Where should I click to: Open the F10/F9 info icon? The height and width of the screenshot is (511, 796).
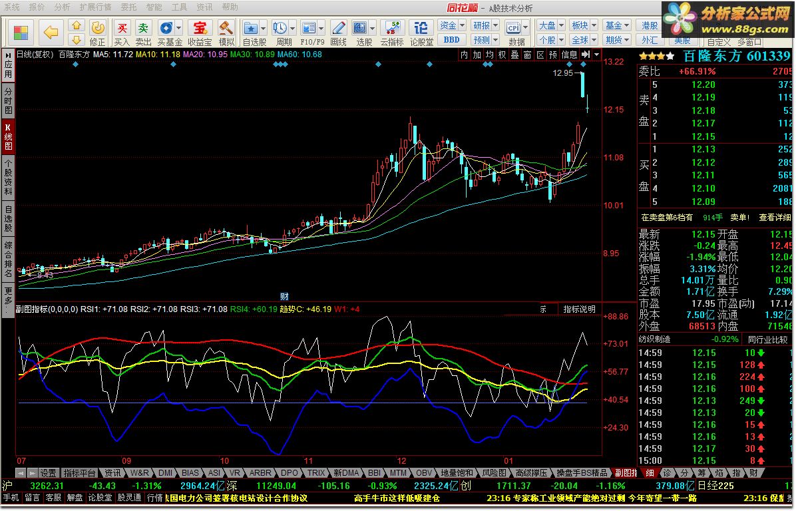(x=309, y=28)
